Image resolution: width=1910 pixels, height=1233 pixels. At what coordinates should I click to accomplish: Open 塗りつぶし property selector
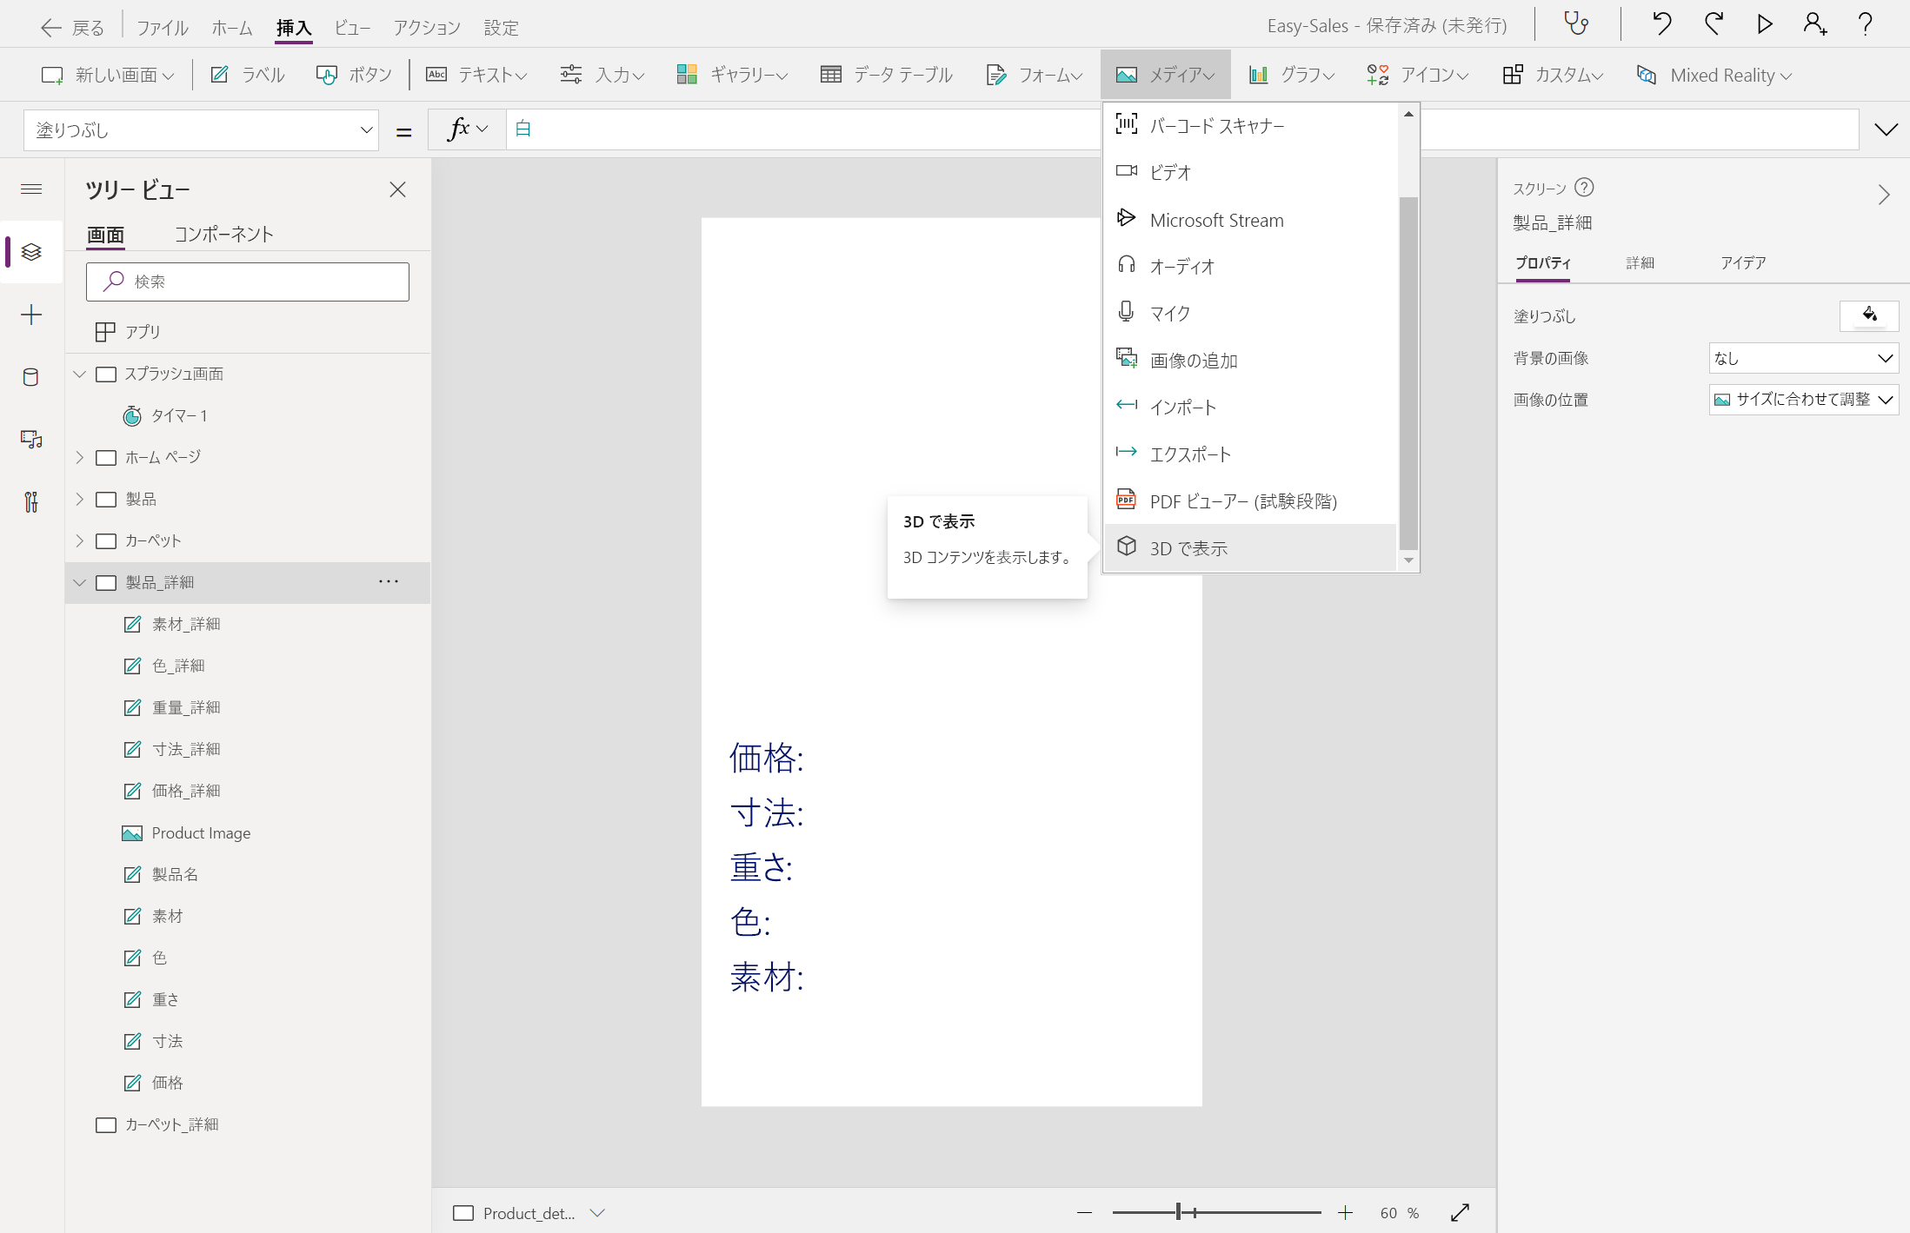pyautogui.click(x=201, y=130)
